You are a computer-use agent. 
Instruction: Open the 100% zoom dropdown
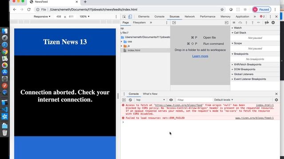click(x=84, y=17)
